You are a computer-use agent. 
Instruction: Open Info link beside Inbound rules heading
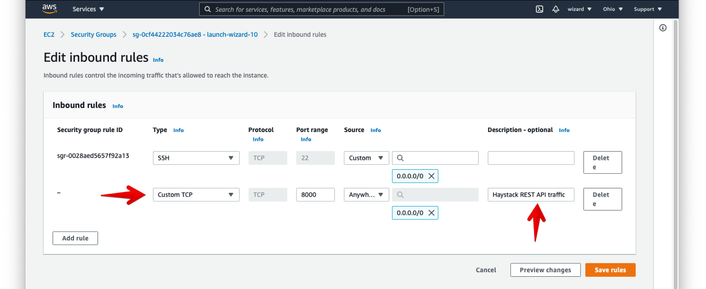tap(118, 106)
